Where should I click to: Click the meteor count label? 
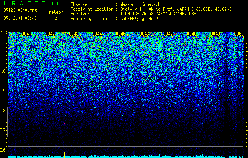(x=56, y=12)
